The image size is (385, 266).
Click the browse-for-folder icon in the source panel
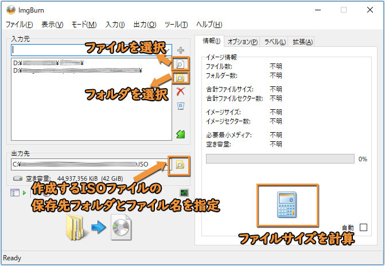[x=181, y=78]
